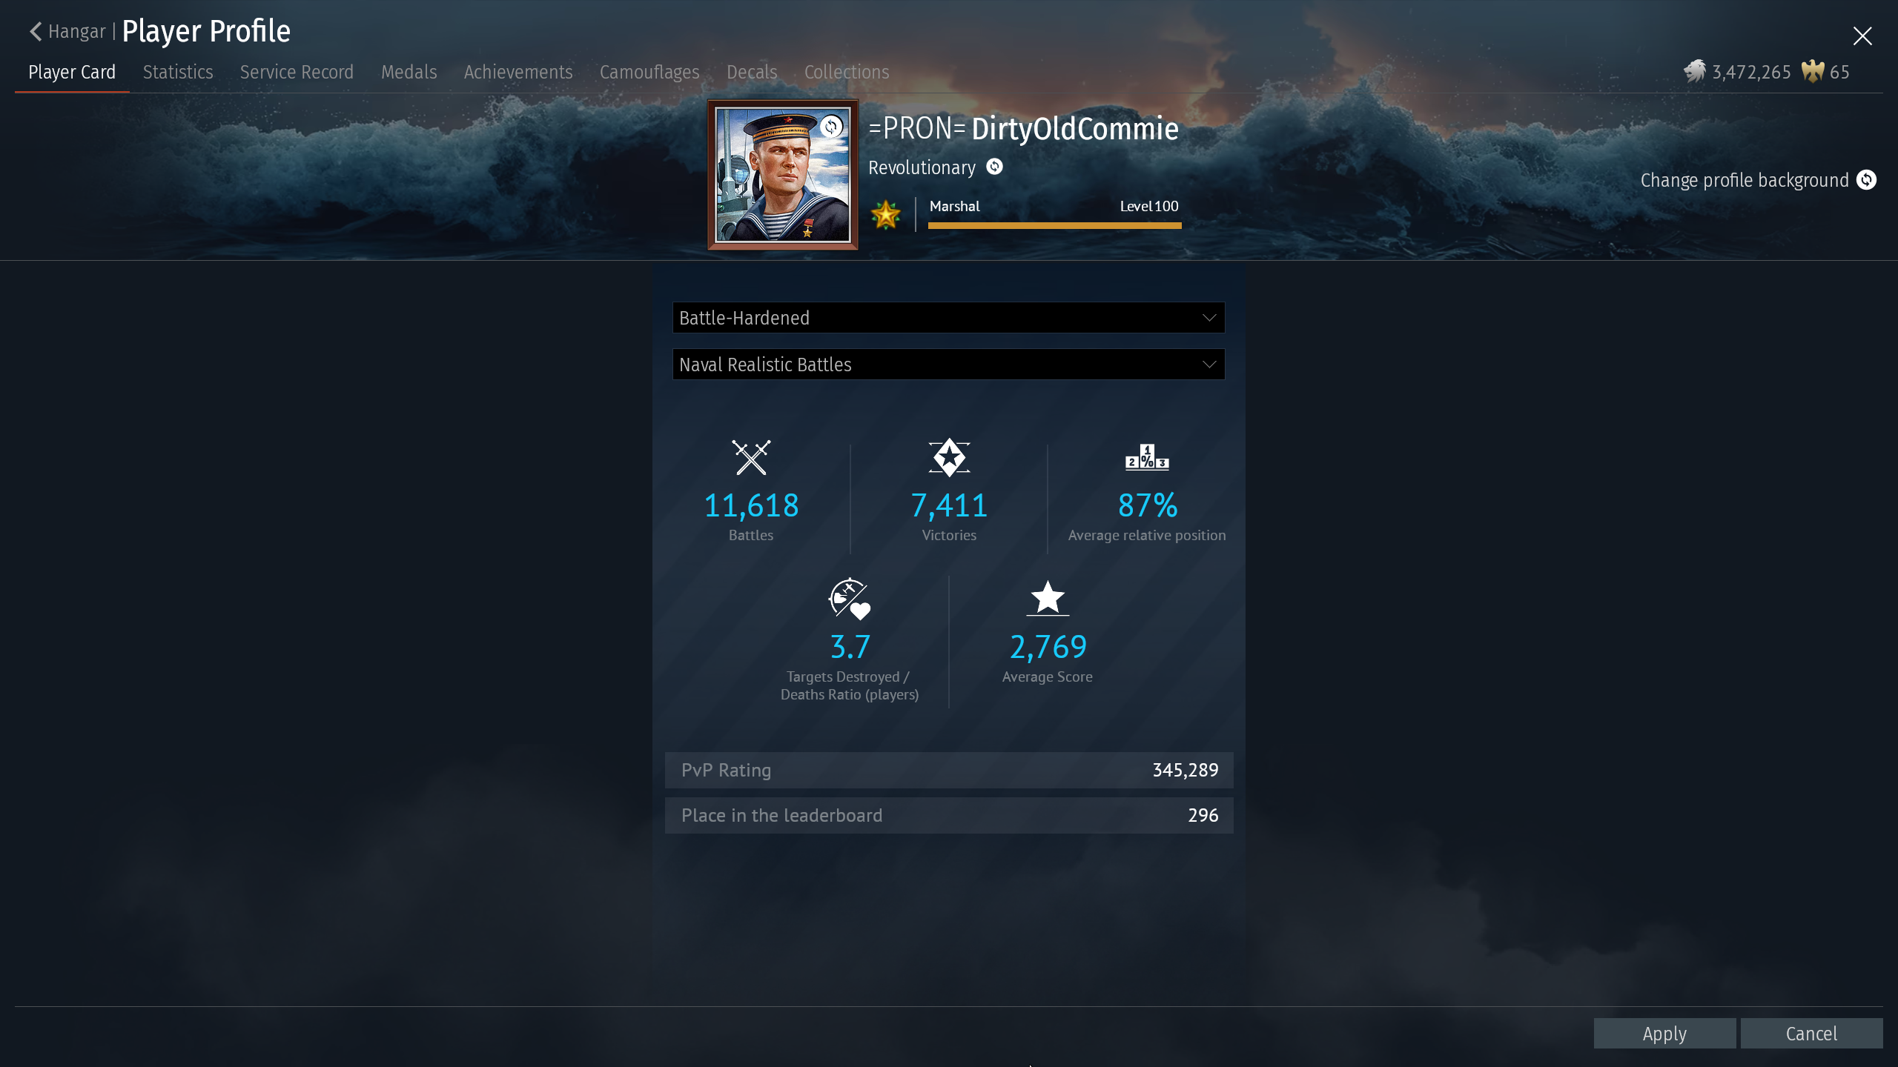Click the crossed swords Battles icon
Image resolution: width=1898 pixels, height=1067 pixels.
pyautogui.click(x=751, y=457)
